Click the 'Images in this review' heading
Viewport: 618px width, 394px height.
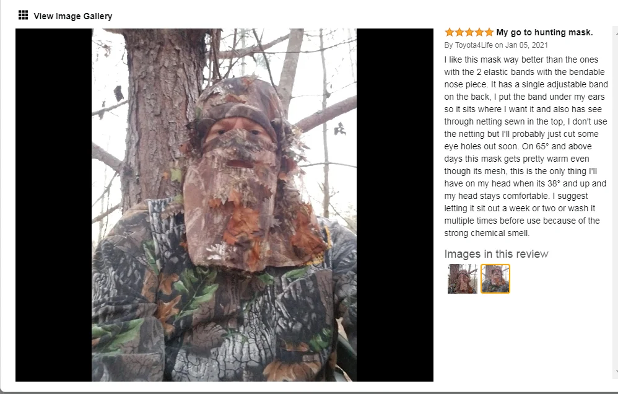[496, 254]
